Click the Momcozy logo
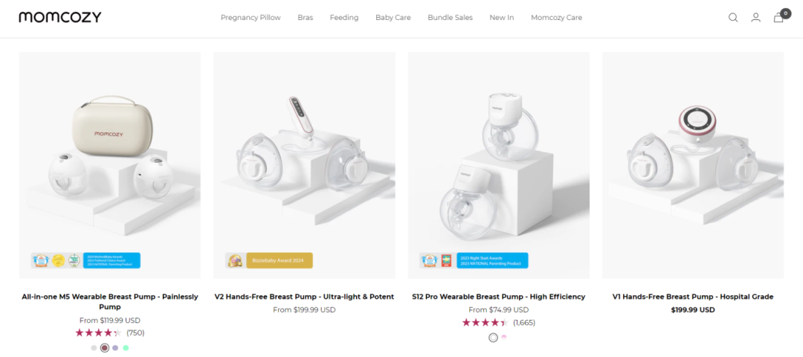803x357 pixels. 60,17
